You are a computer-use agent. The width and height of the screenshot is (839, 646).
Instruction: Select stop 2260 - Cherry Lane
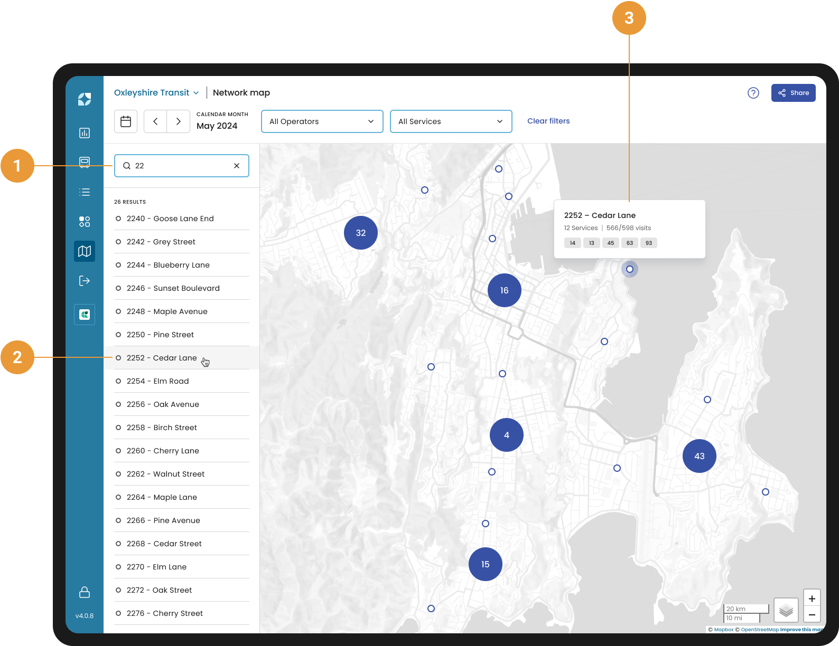(x=182, y=451)
